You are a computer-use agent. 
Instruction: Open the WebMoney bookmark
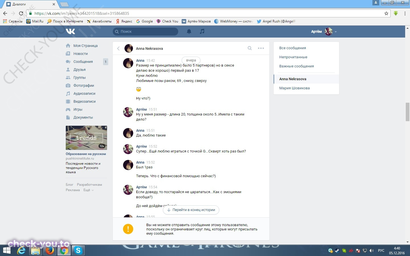coord(233,21)
